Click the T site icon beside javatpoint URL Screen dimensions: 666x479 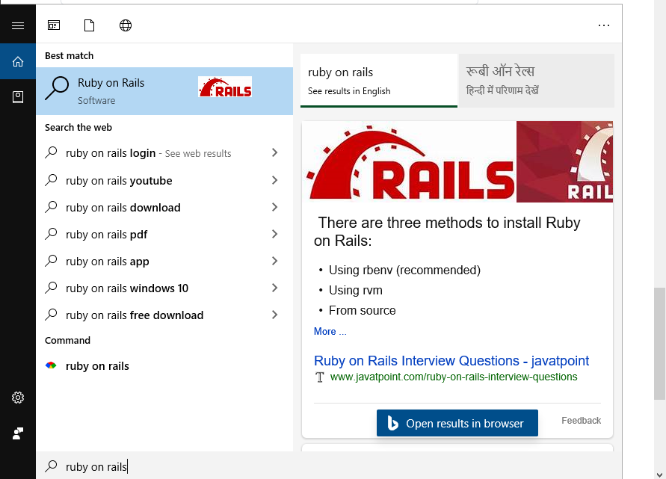tap(320, 377)
